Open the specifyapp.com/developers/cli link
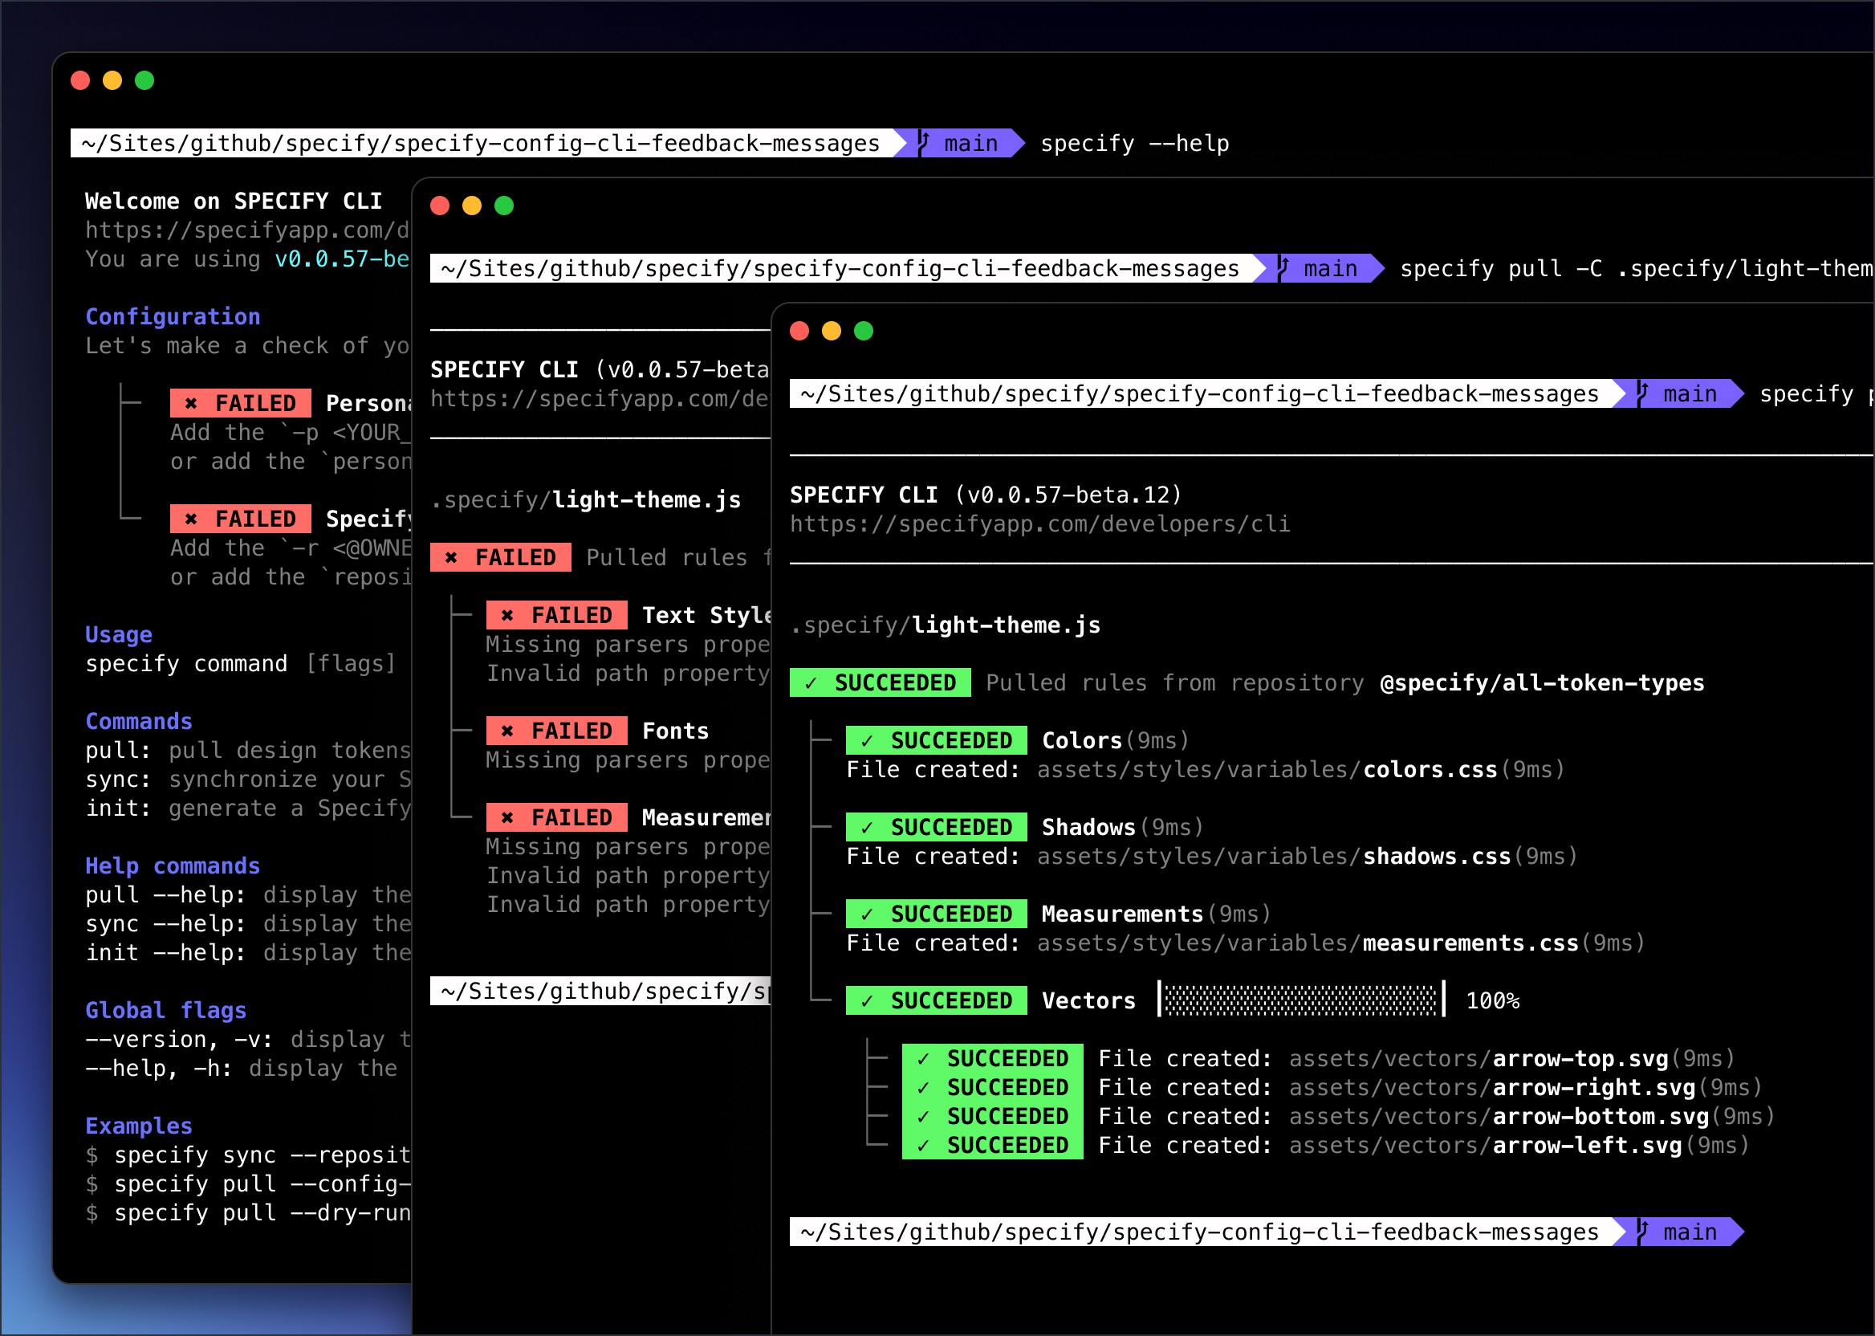The image size is (1875, 1336). (x=1039, y=524)
